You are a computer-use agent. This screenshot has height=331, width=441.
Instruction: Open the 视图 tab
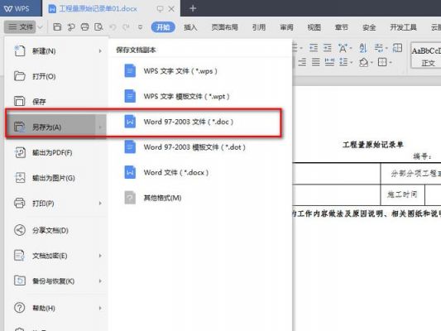click(x=314, y=27)
